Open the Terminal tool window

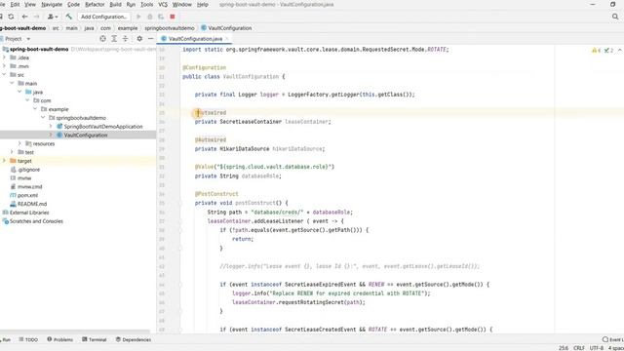click(x=95, y=340)
